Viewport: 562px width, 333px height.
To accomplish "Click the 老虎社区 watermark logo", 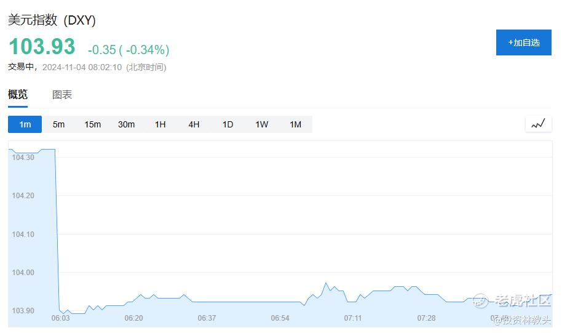I will point(512,300).
